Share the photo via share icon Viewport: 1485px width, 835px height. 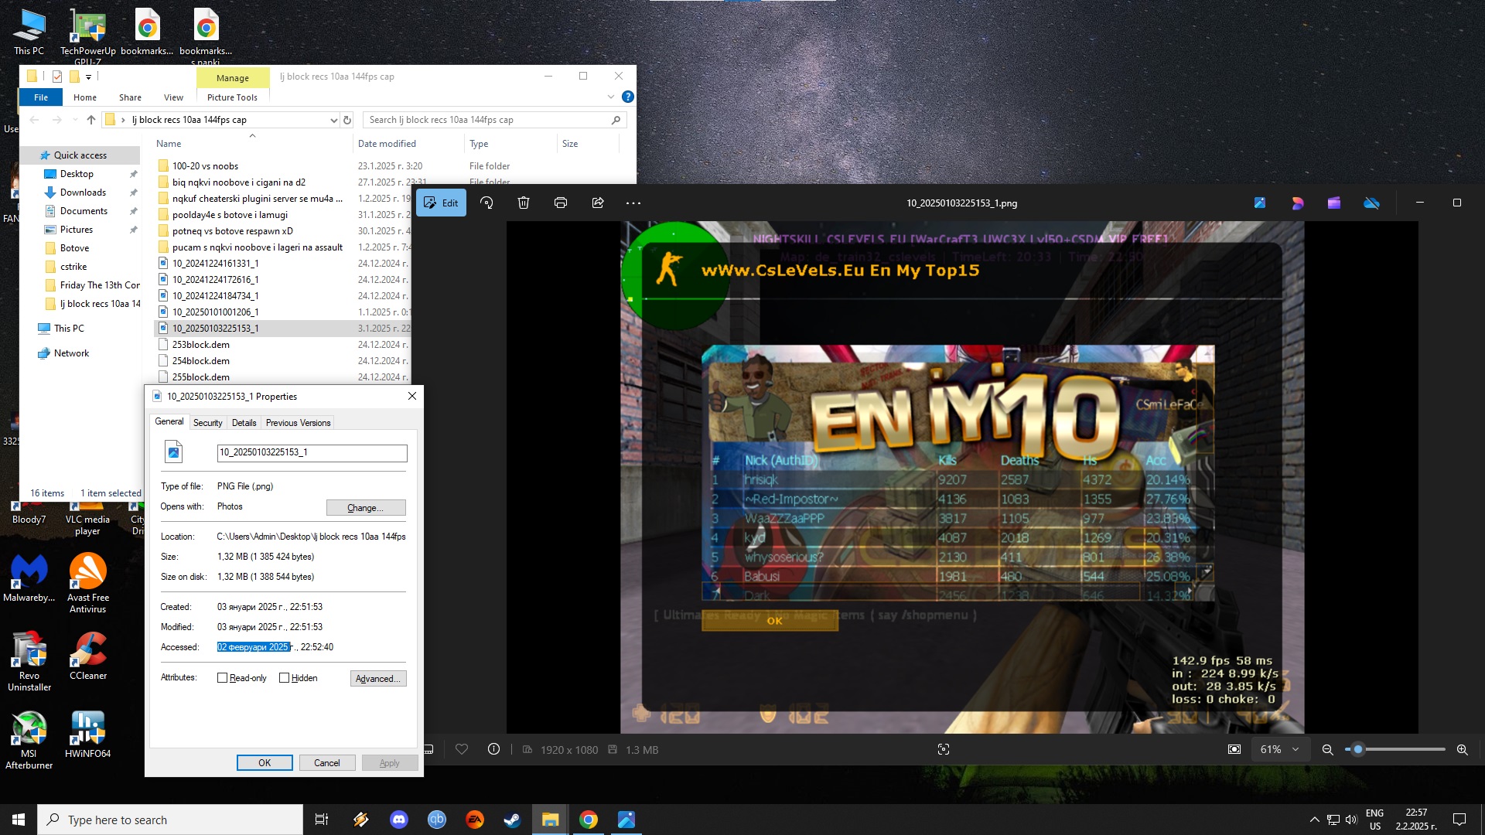coord(598,203)
